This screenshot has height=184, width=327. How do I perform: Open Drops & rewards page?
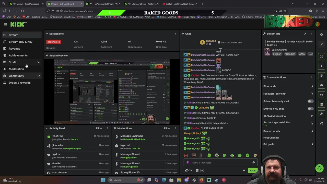pos(22,83)
